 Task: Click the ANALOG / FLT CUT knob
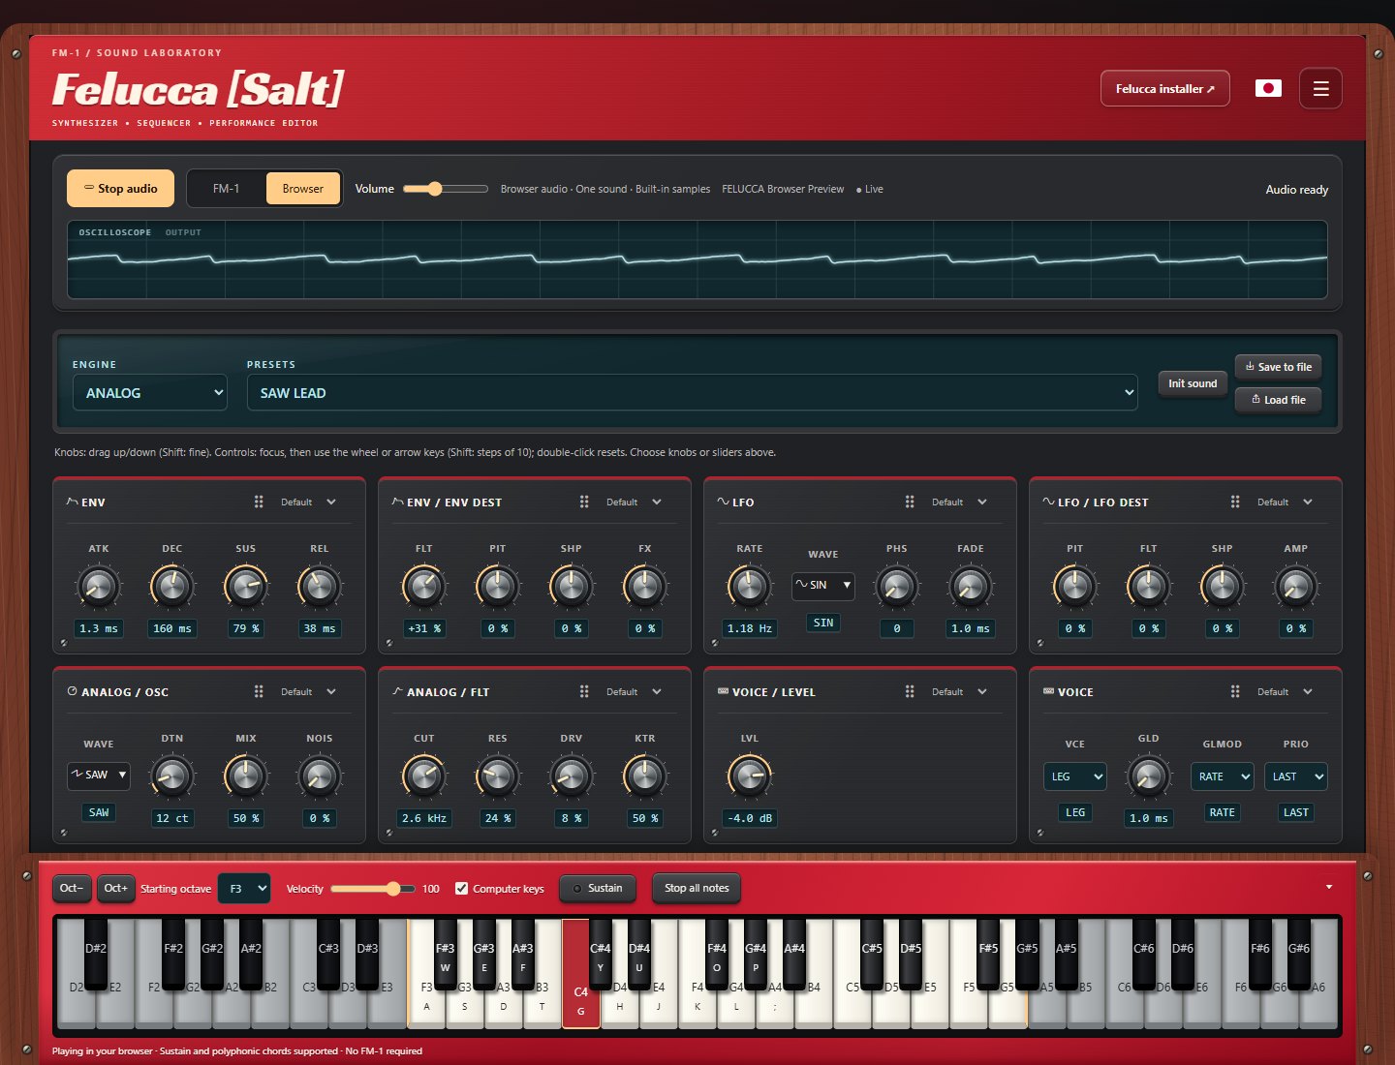424,776
